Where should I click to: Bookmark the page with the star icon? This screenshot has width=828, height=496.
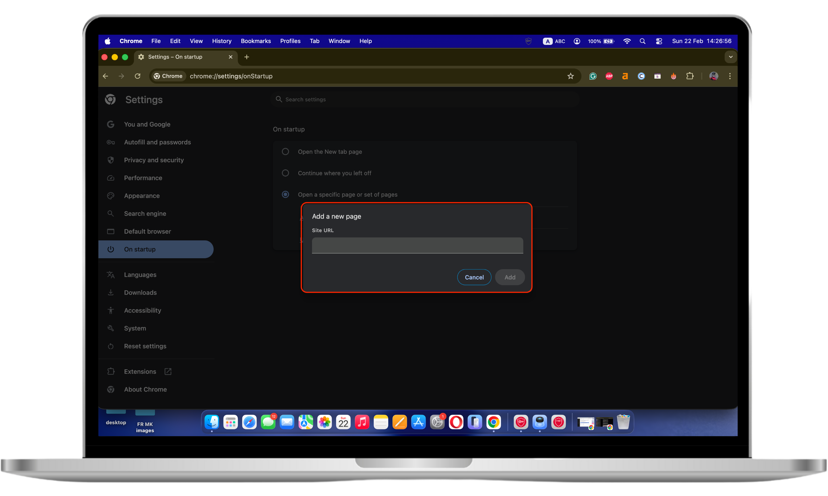tap(570, 76)
